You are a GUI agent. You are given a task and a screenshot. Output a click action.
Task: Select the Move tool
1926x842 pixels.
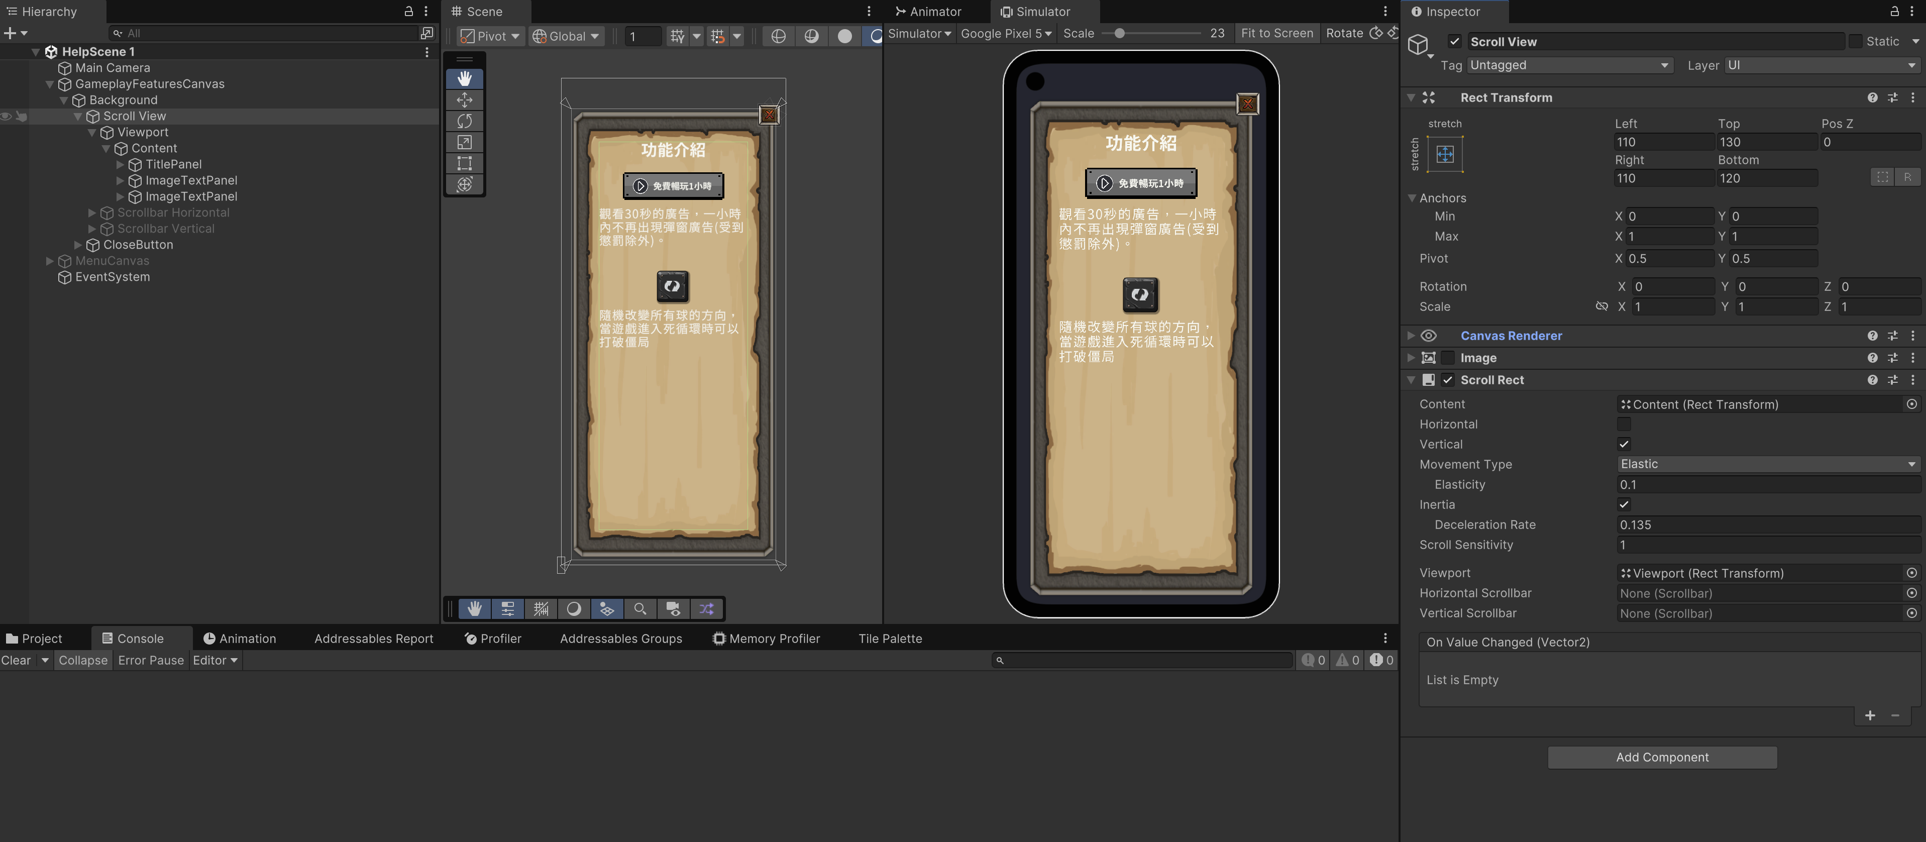click(465, 99)
